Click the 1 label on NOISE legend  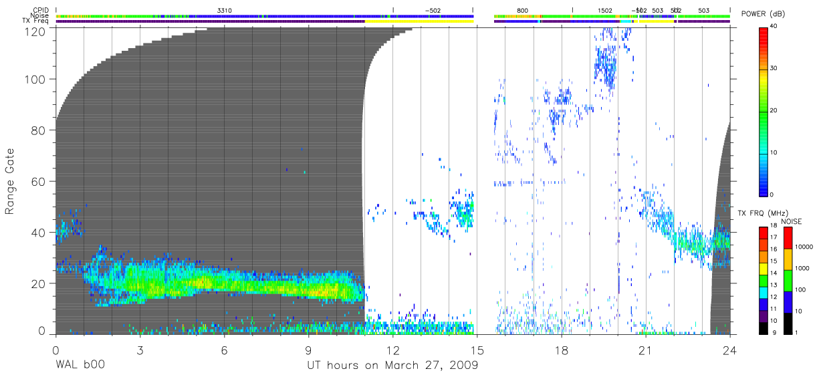796,332
